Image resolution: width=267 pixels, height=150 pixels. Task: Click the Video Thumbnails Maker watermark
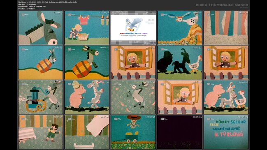click(x=222, y=5)
